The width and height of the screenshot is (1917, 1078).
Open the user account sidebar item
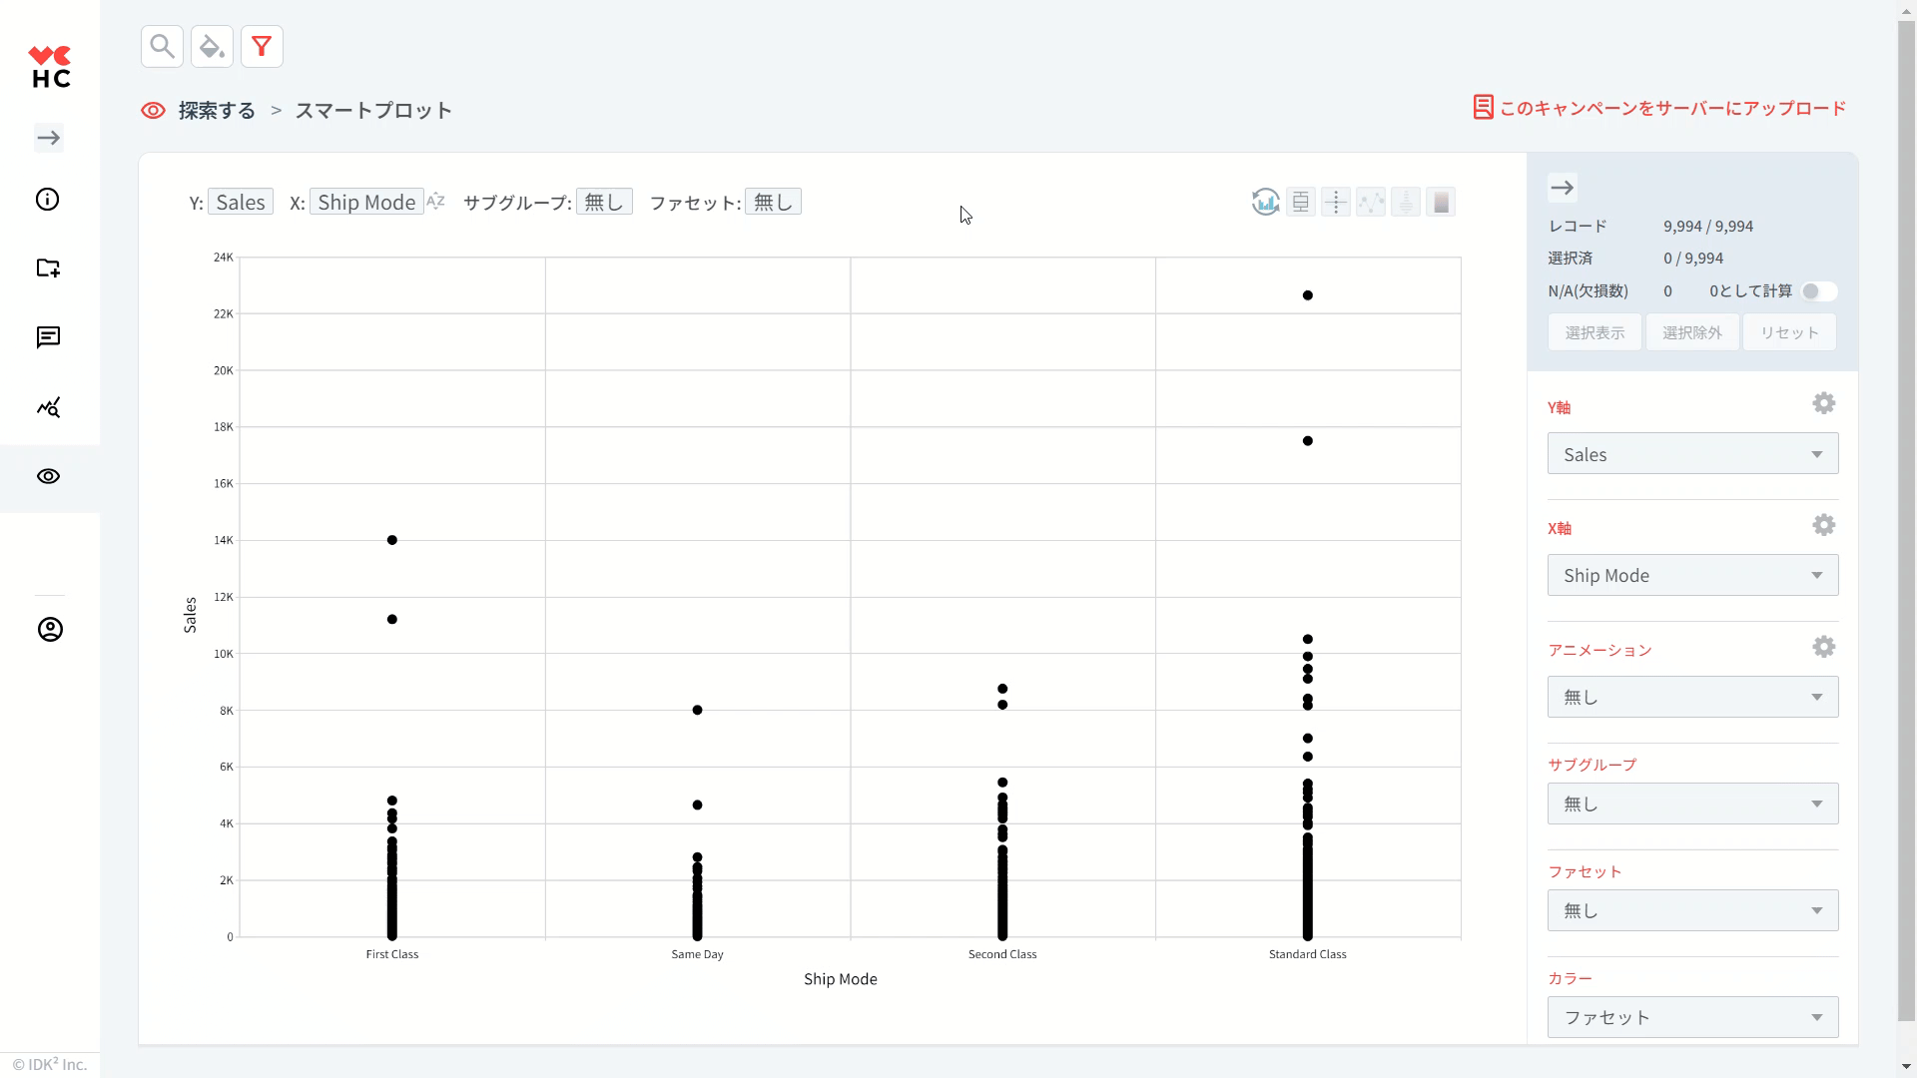coord(50,630)
